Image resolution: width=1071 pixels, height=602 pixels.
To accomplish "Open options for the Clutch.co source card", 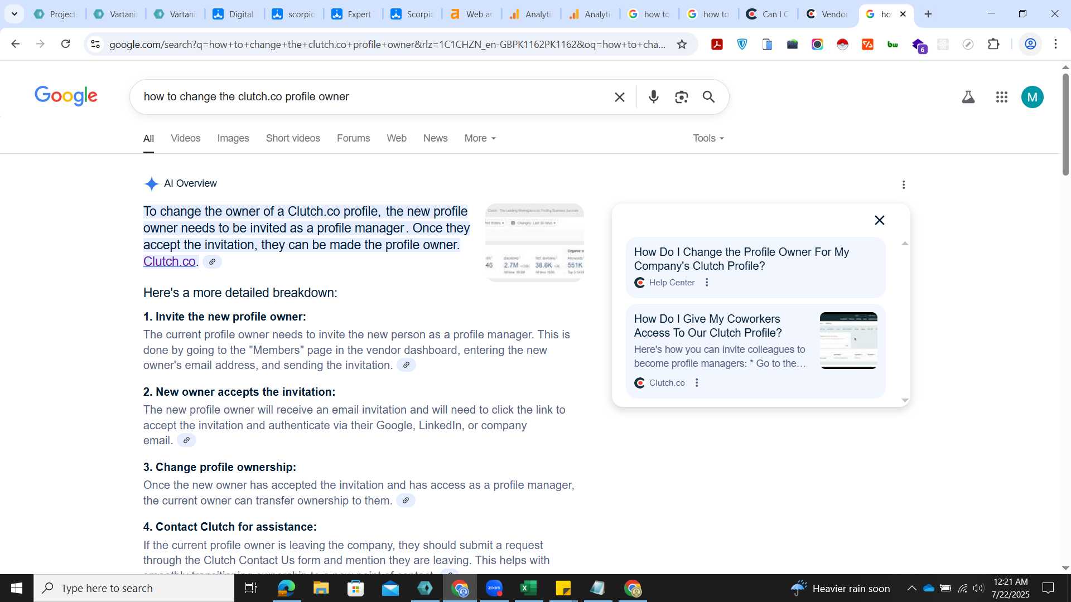I will point(697,383).
